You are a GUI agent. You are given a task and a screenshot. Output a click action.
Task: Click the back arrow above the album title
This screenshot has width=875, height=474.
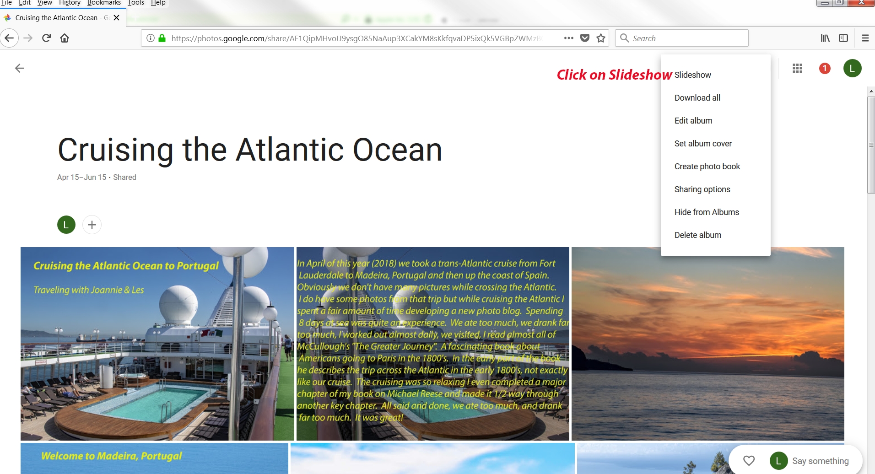click(x=19, y=68)
